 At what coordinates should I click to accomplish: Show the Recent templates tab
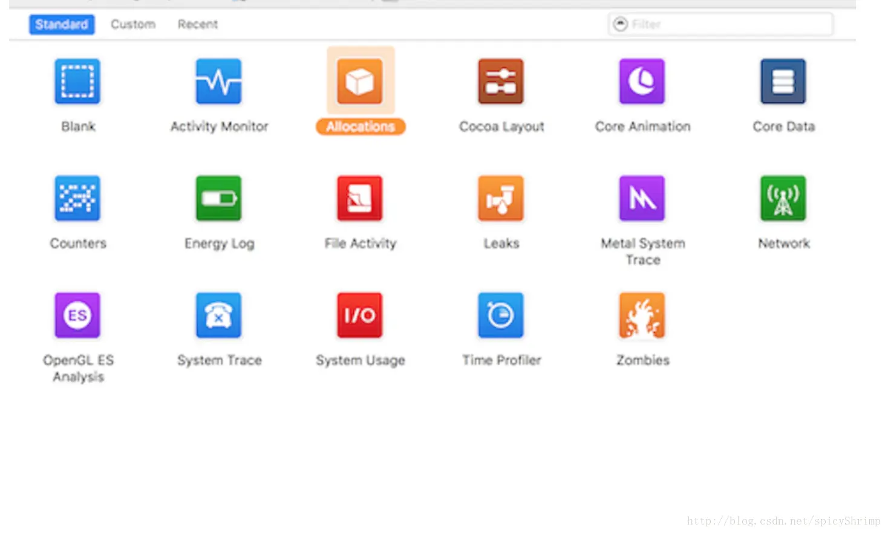point(197,24)
